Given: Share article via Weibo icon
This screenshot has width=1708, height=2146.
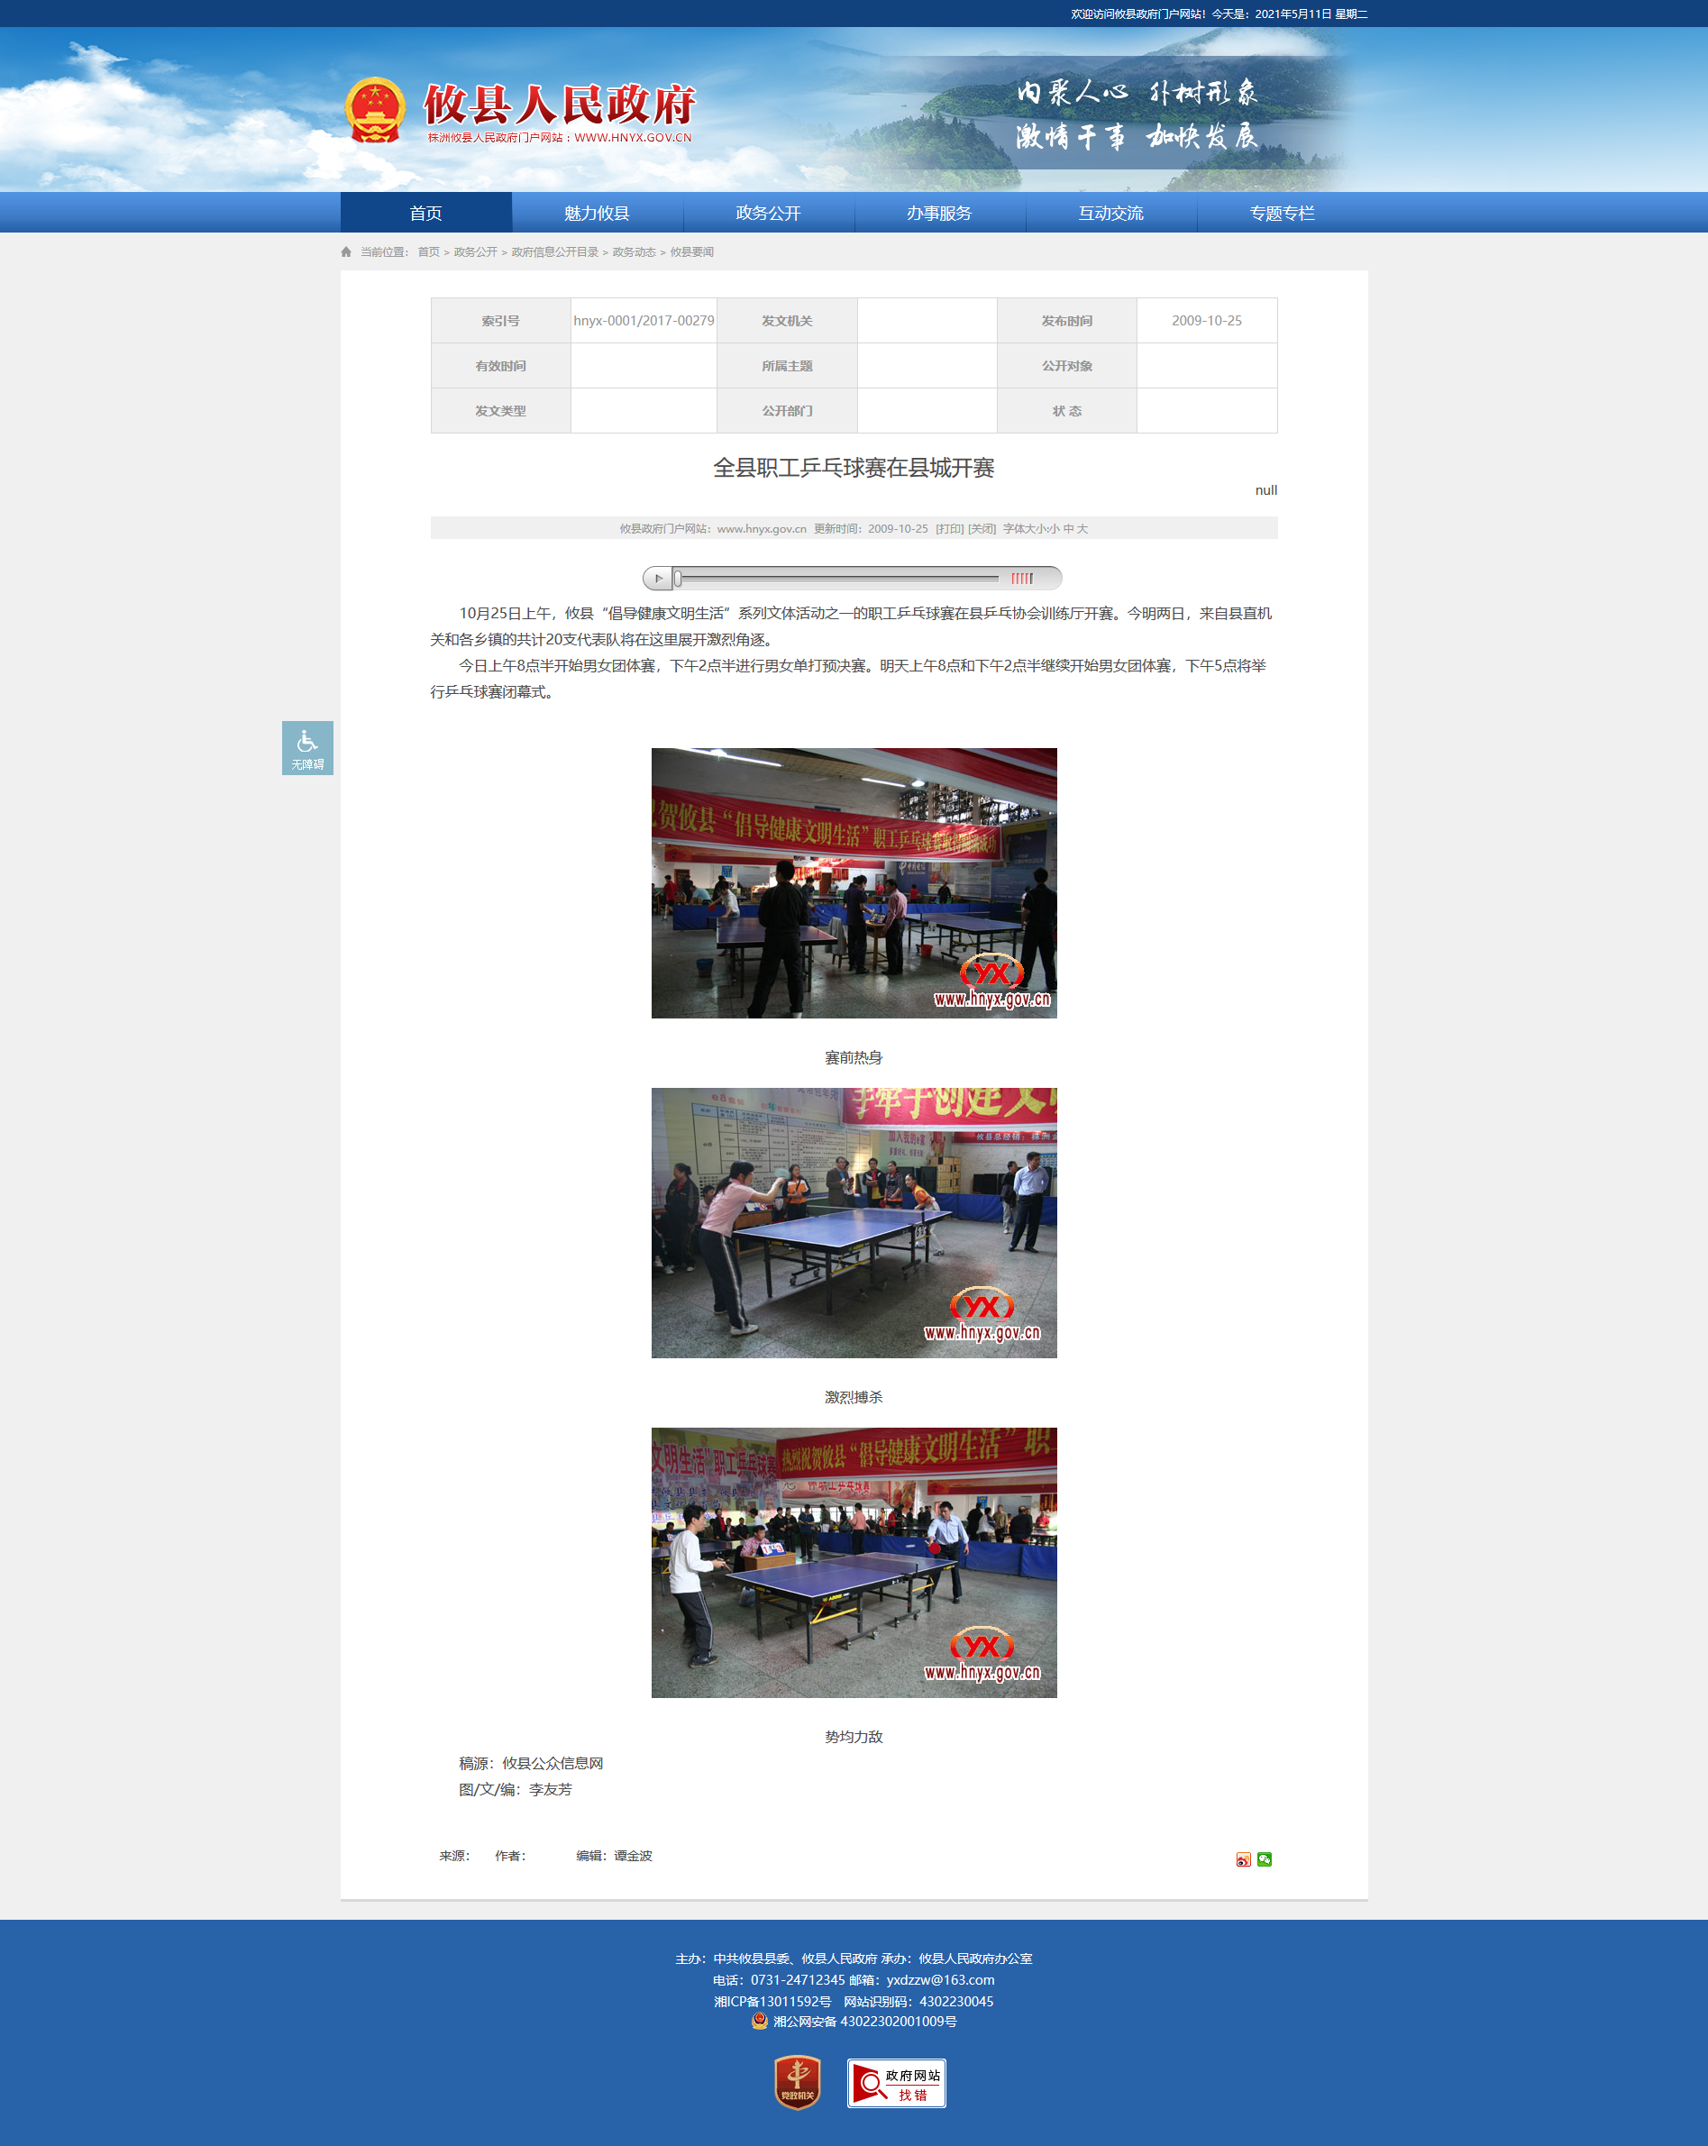Looking at the screenshot, I should (x=1243, y=1859).
